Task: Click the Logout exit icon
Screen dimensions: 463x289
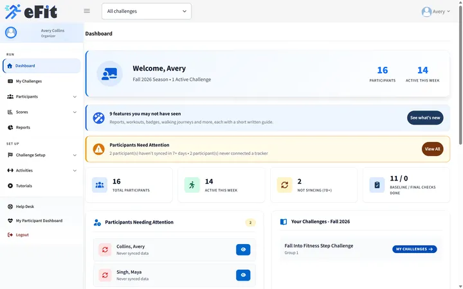Action: [x=10, y=235]
